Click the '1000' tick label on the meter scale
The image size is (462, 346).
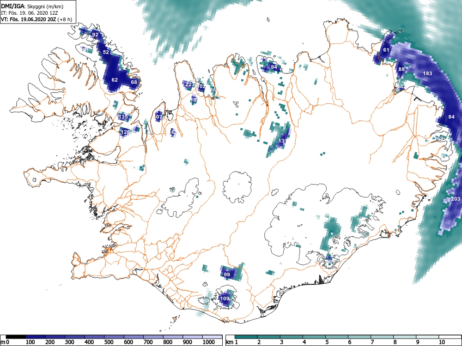click(x=209, y=342)
